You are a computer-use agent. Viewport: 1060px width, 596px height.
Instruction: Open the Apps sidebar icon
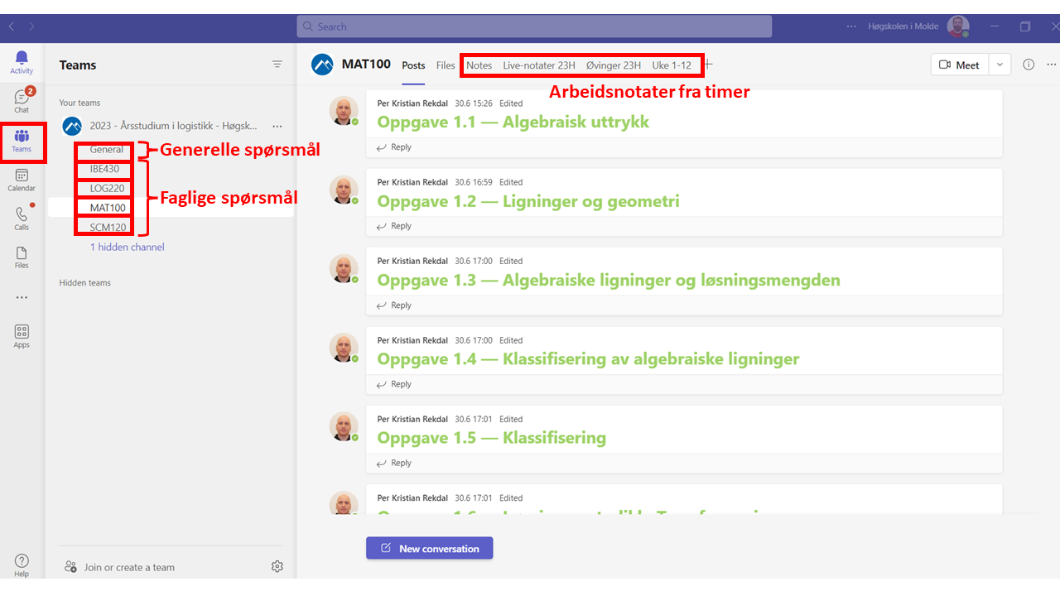click(x=22, y=336)
